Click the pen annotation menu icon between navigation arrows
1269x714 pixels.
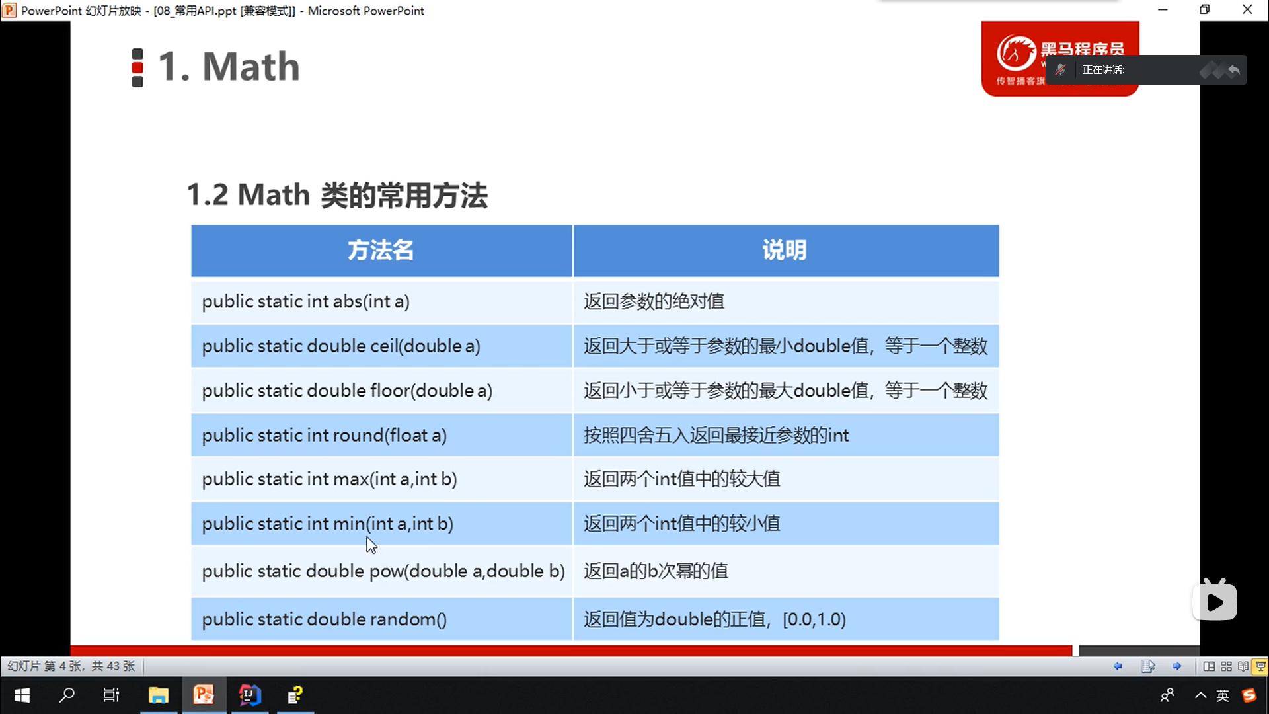pyautogui.click(x=1150, y=666)
